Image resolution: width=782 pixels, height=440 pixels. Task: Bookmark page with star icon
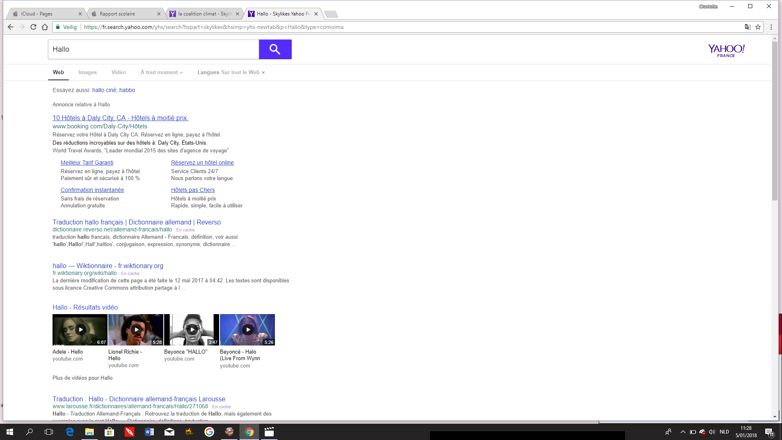tap(758, 27)
